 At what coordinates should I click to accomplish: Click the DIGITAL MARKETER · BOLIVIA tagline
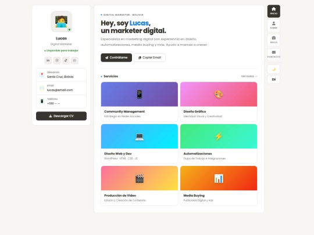click(x=123, y=15)
